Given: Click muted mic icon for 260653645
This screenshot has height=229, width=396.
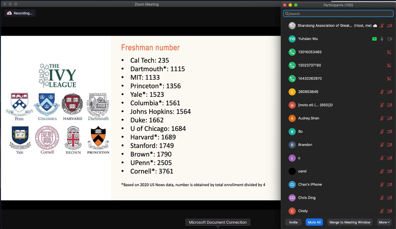Looking at the screenshot, I should 382,92.
